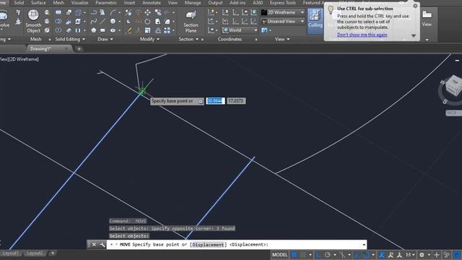Select the Circle draw tool

pyautogui.click(x=113, y=21)
